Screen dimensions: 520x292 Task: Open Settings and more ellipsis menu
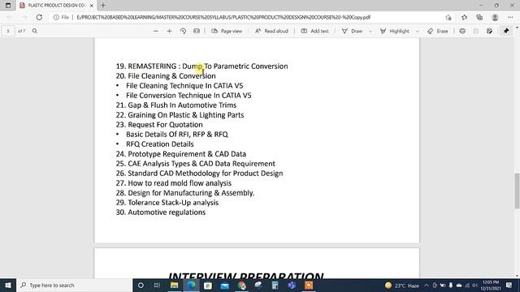(510, 17)
